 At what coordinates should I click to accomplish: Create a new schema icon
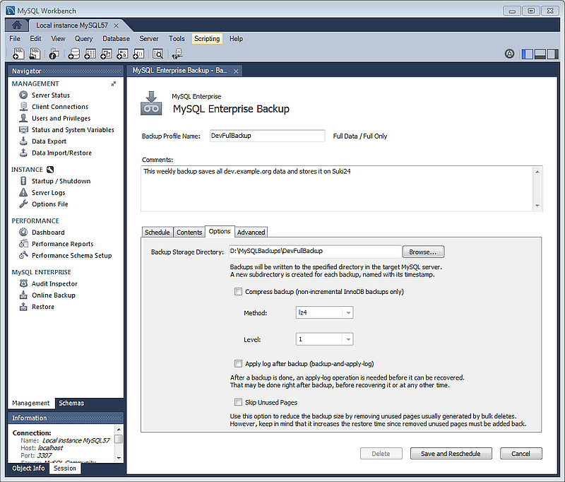[74, 54]
